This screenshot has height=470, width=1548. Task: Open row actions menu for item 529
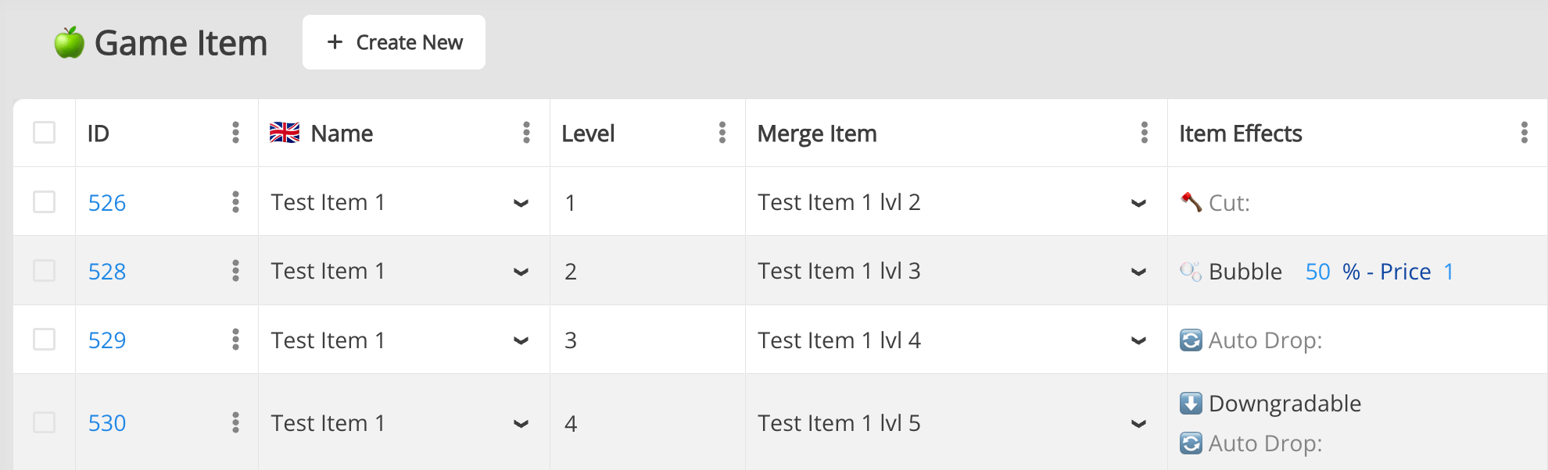coord(235,340)
